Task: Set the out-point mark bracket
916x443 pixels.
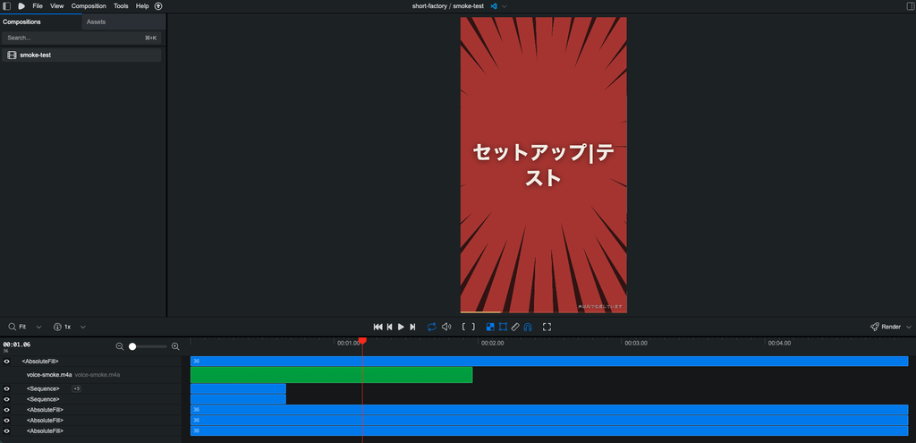Action: 472,327
